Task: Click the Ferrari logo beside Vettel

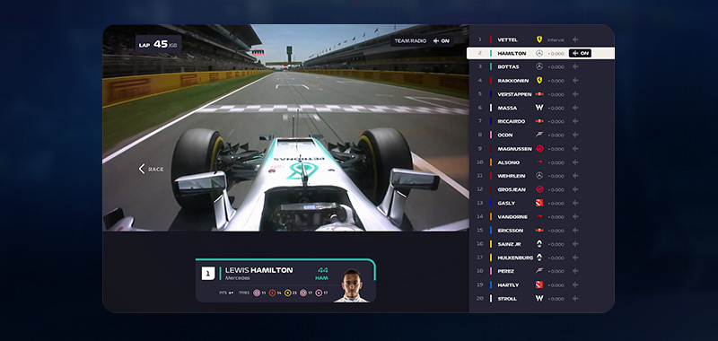Action: tap(539, 39)
